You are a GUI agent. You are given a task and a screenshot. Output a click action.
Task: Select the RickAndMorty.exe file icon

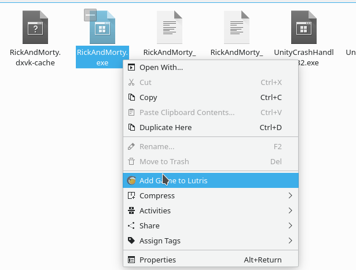pyautogui.click(x=102, y=27)
